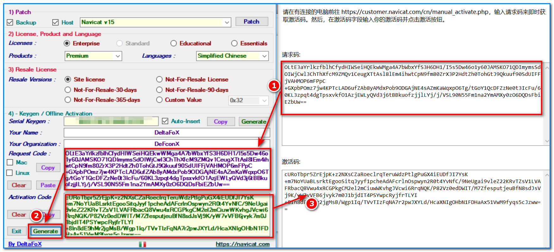Generate a serial with the Serial Keygen Generate button

point(253,122)
